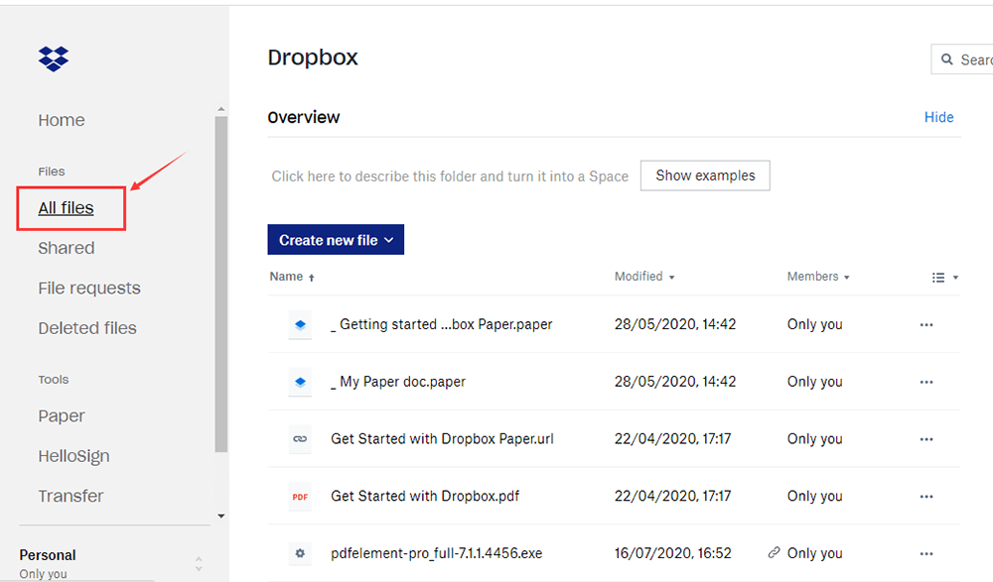Click the search input field
Screen dimensions: 993x582
click(x=973, y=59)
